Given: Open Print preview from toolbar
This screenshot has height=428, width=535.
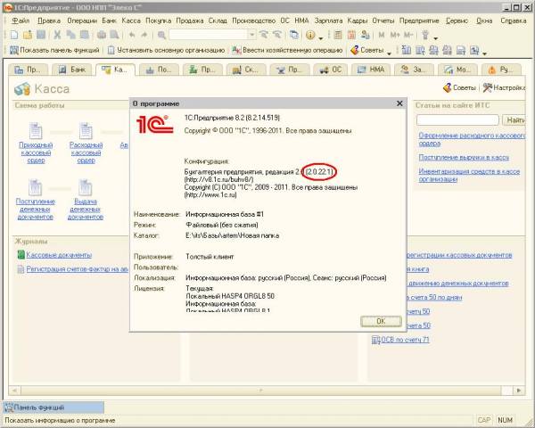Looking at the screenshot, I should click(x=114, y=35).
